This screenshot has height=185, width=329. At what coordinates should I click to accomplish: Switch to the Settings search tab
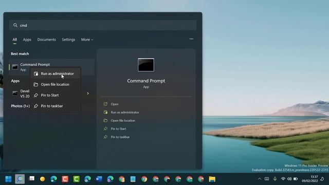coord(68,40)
